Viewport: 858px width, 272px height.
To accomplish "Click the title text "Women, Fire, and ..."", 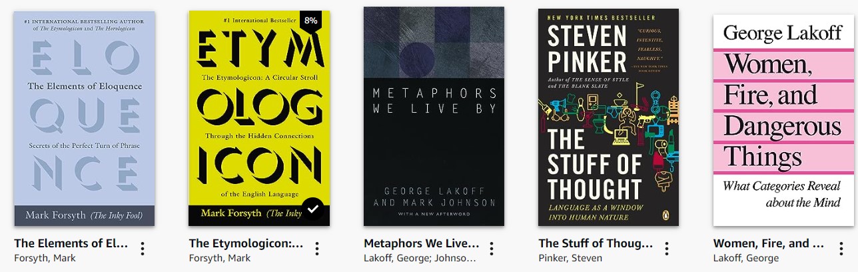I will click(x=769, y=243).
